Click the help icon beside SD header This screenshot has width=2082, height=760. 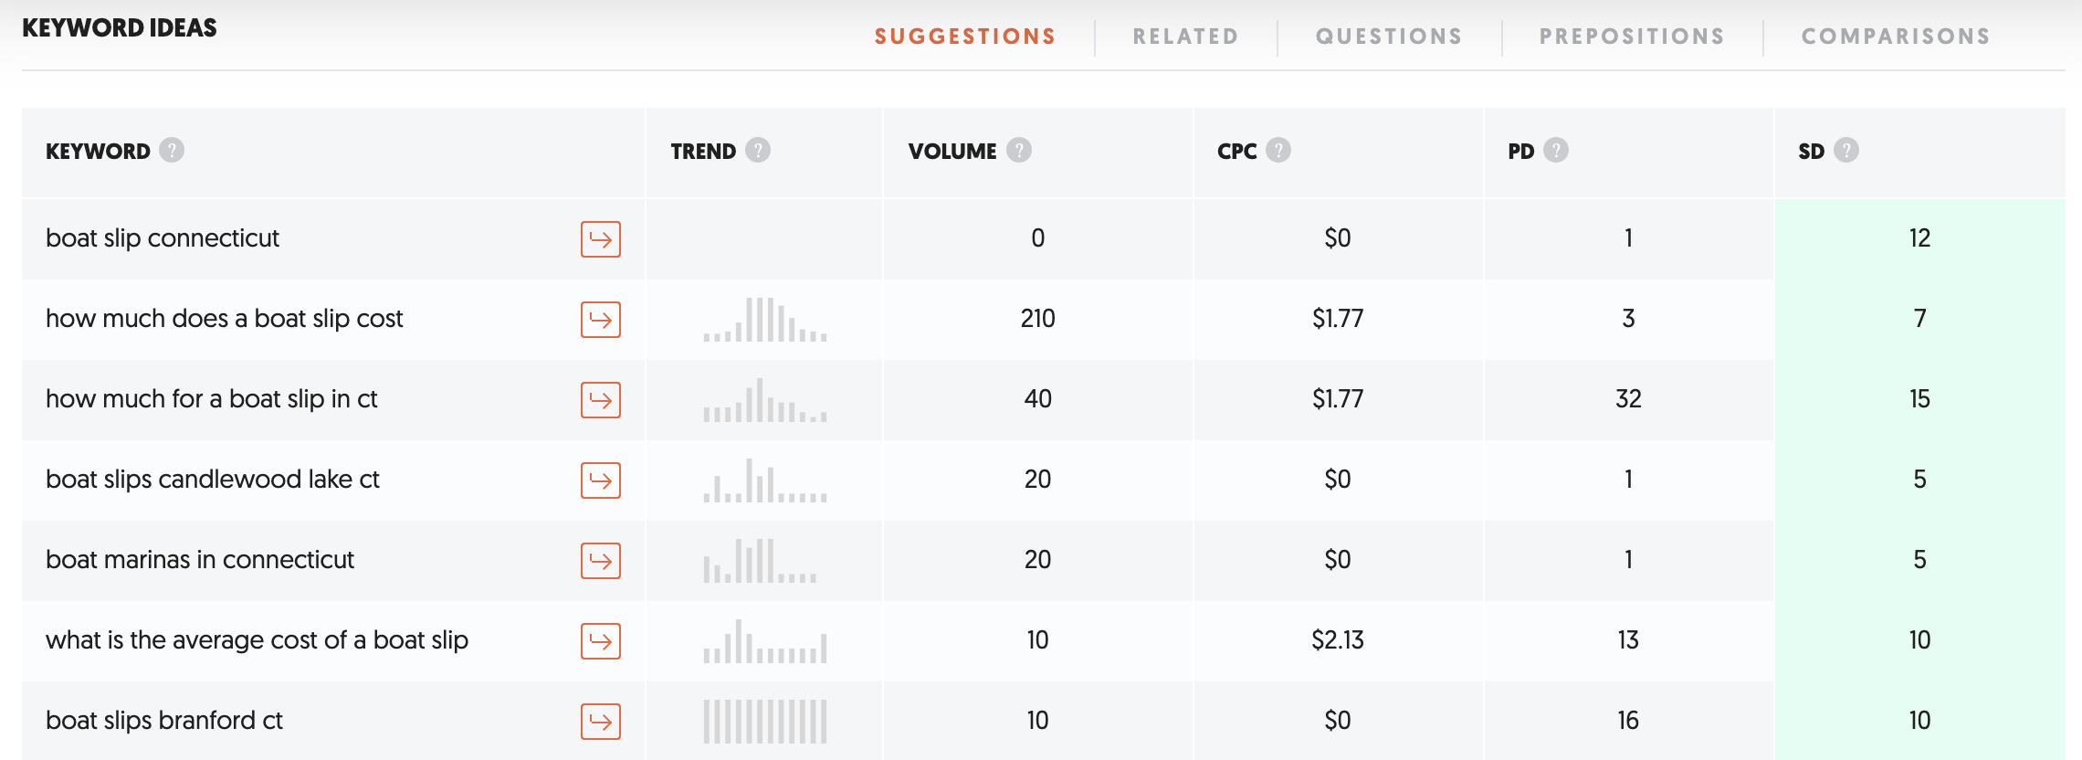click(1846, 150)
